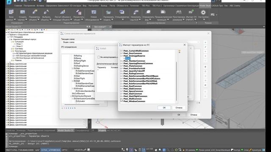Screen dimensions: 271x152
Task: Collapse the Pset_DrainageReserve node
Action: 121,56
